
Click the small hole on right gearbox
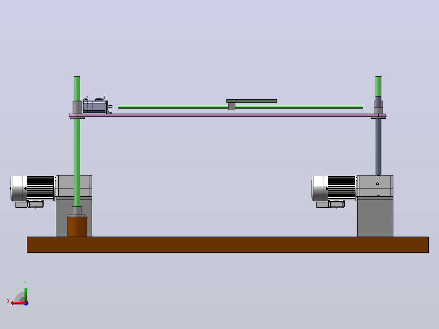pyautogui.click(x=378, y=184)
